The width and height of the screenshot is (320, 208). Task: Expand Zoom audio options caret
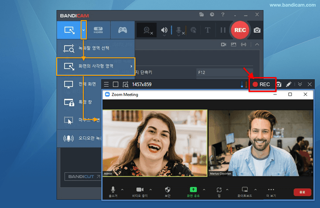coord(122,190)
